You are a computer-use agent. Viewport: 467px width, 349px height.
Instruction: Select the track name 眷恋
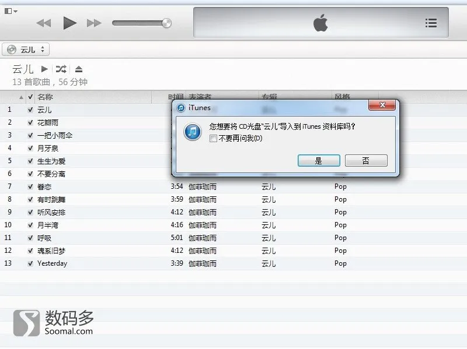44,187
